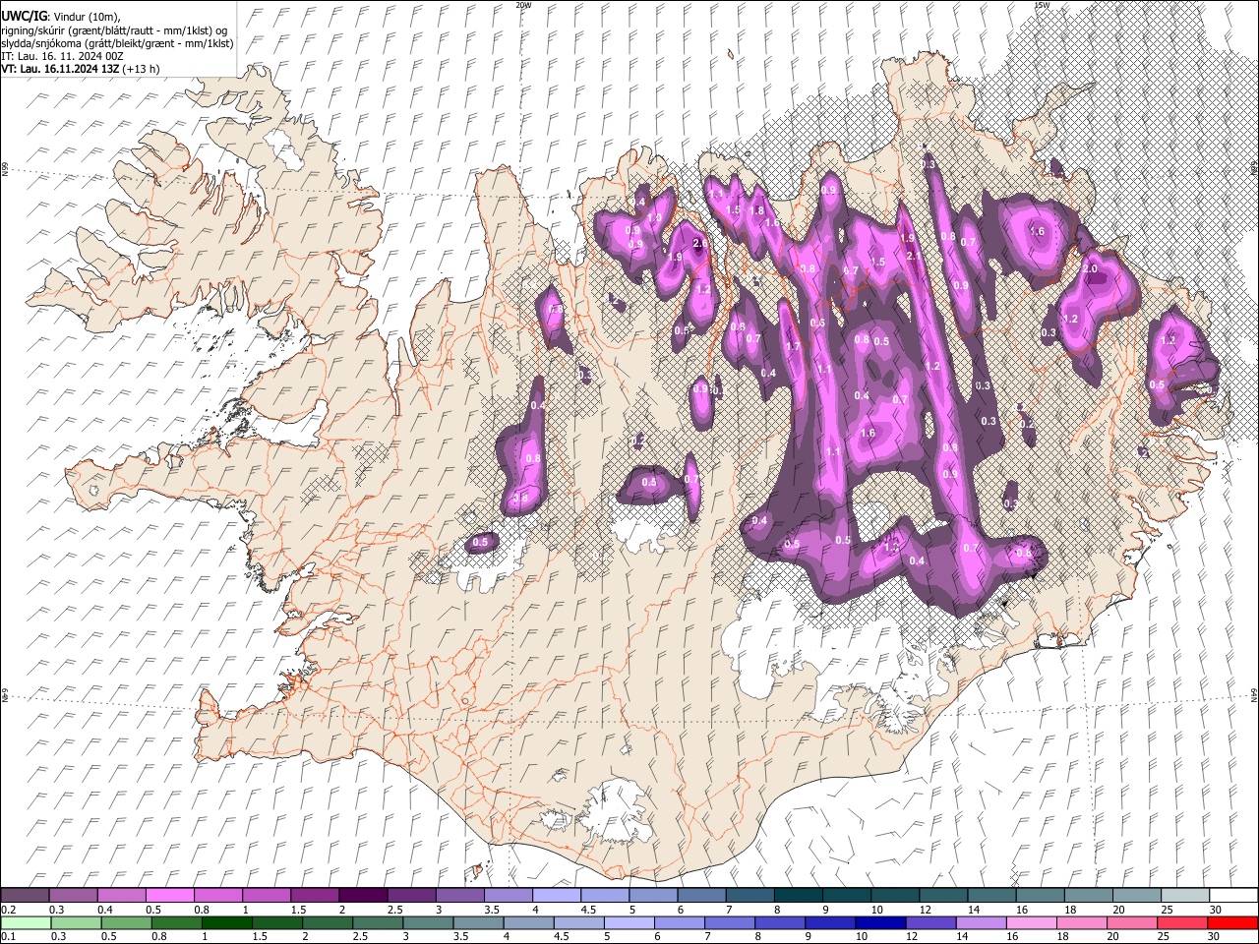Select the pink rain swatch between 18 and 20
1259x944 pixels.
[1080, 922]
